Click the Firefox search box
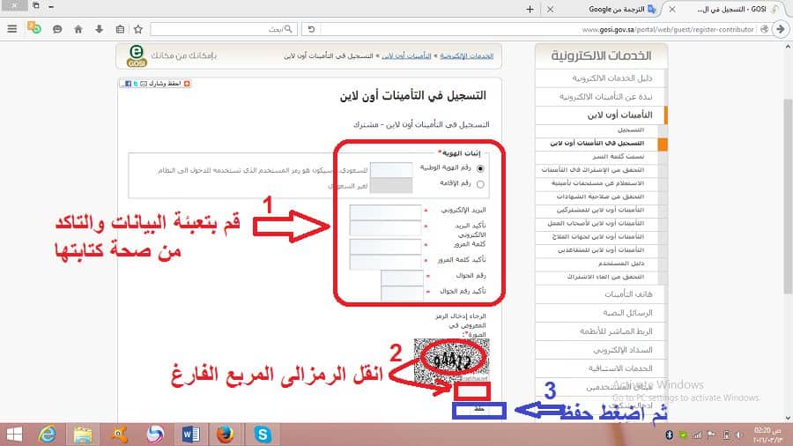Screen dimensions: 793x446 coord(224,29)
